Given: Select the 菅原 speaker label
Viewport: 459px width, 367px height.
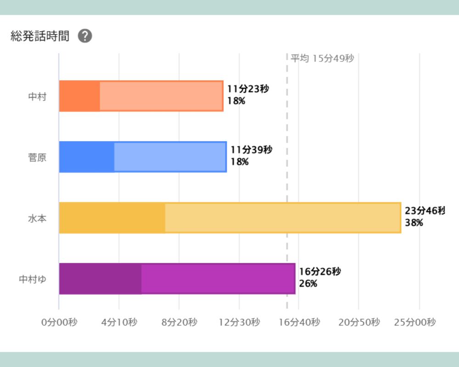Looking at the screenshot, I should (37, 157).
